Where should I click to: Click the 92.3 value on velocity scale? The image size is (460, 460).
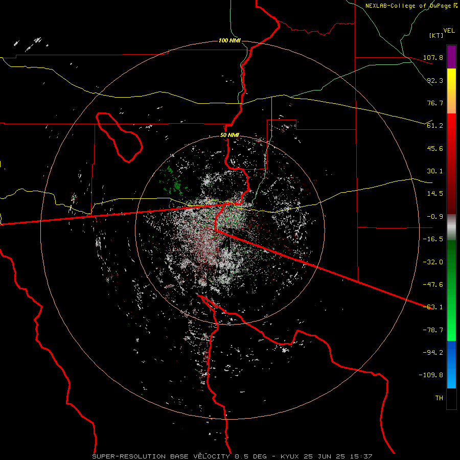[435, 80]
